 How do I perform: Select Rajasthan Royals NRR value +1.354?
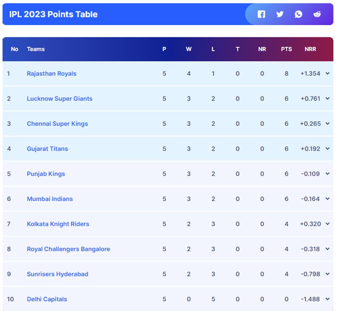[310, 73]
